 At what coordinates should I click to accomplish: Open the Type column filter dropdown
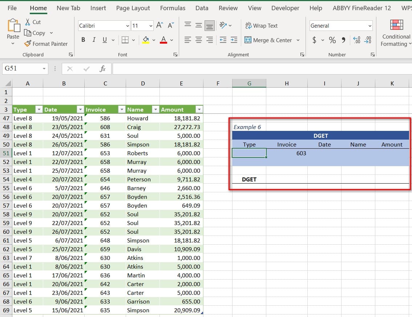tap(39, 109)
